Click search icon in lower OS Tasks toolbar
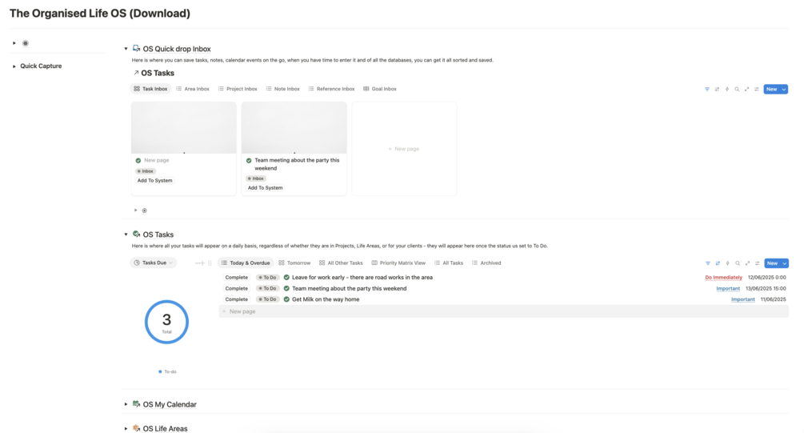Image resolution: width=804 pixels, height=433 pixels. coord(738,263)
